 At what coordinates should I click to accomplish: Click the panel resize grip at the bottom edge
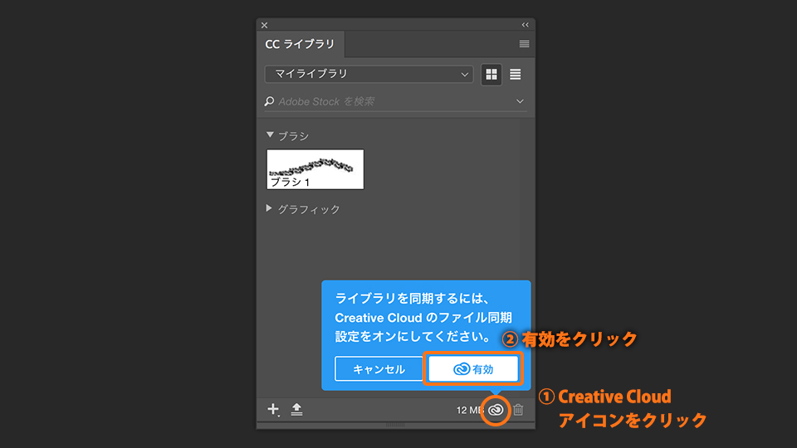pyautogui.click(x=395, y=425)
